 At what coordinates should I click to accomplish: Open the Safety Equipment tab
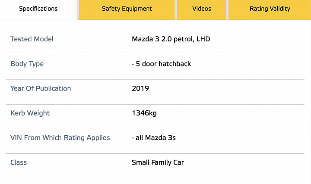pyautogui.click(x=127, y=9)
